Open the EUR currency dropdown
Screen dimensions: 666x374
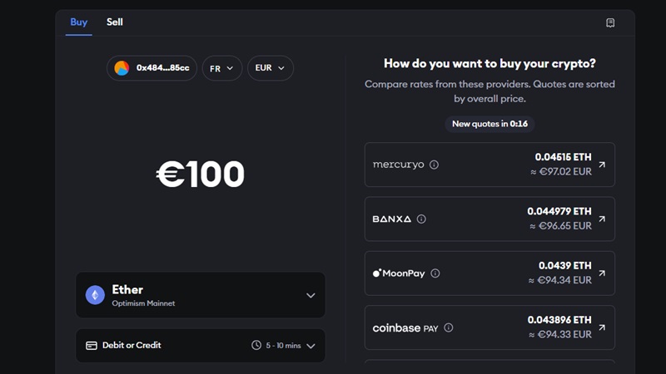point(270,68)
